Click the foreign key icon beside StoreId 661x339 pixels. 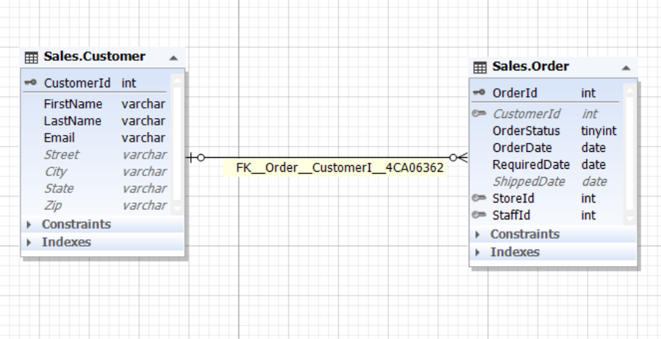480,198
